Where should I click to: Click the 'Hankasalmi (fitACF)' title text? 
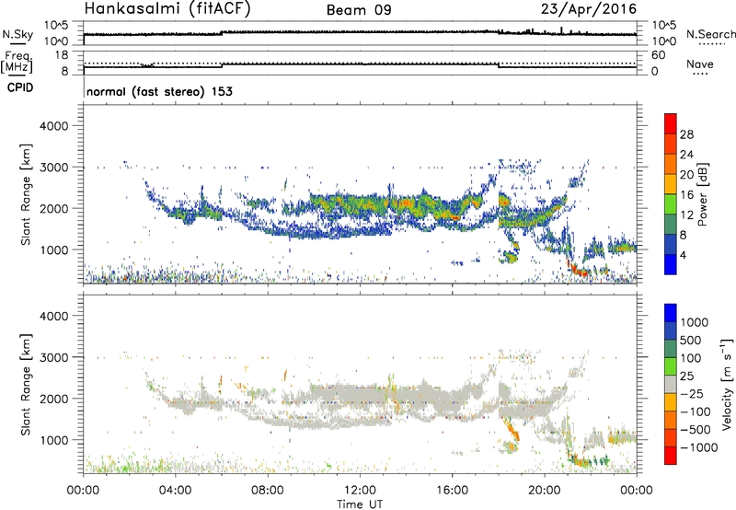point(167,9)
